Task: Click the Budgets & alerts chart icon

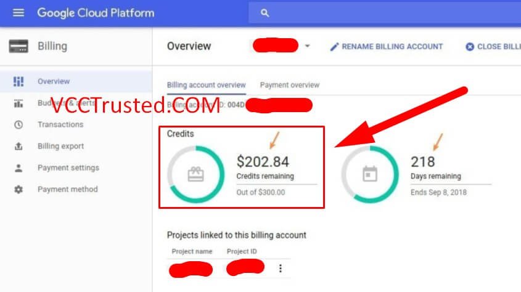Action: [18, 103]
